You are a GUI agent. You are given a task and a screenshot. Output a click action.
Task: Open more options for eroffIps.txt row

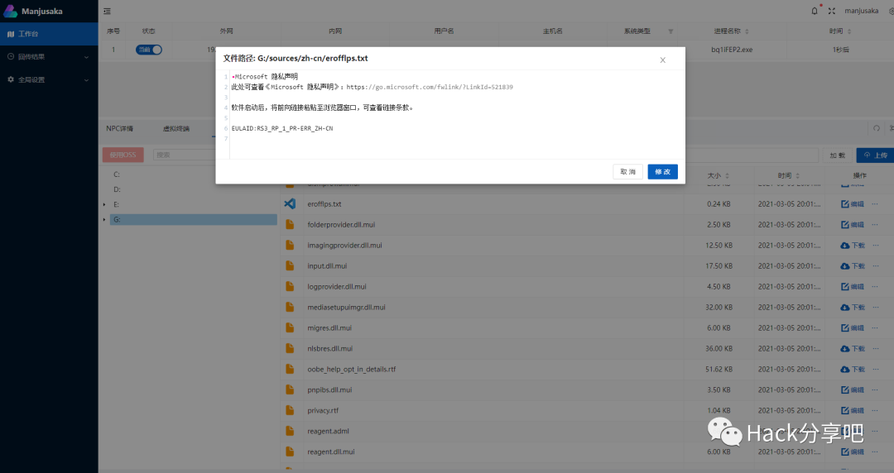[875, 204]
